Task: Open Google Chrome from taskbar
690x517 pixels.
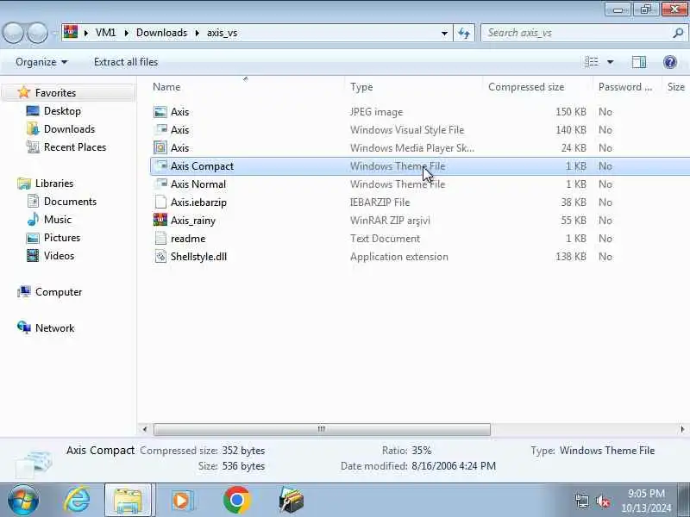Action: point(236,501)
